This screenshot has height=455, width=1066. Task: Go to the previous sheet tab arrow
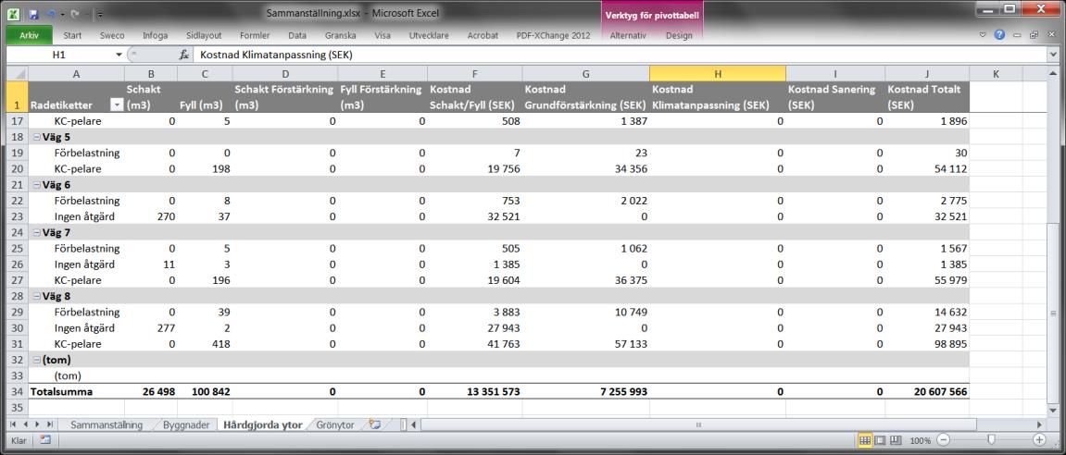[x=26, y=424]
